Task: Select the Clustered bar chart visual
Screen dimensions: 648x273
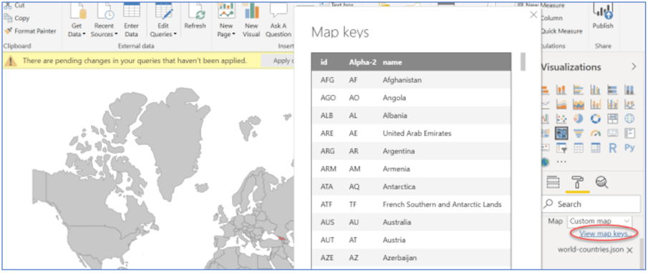Action: click(x=579, y=89)
